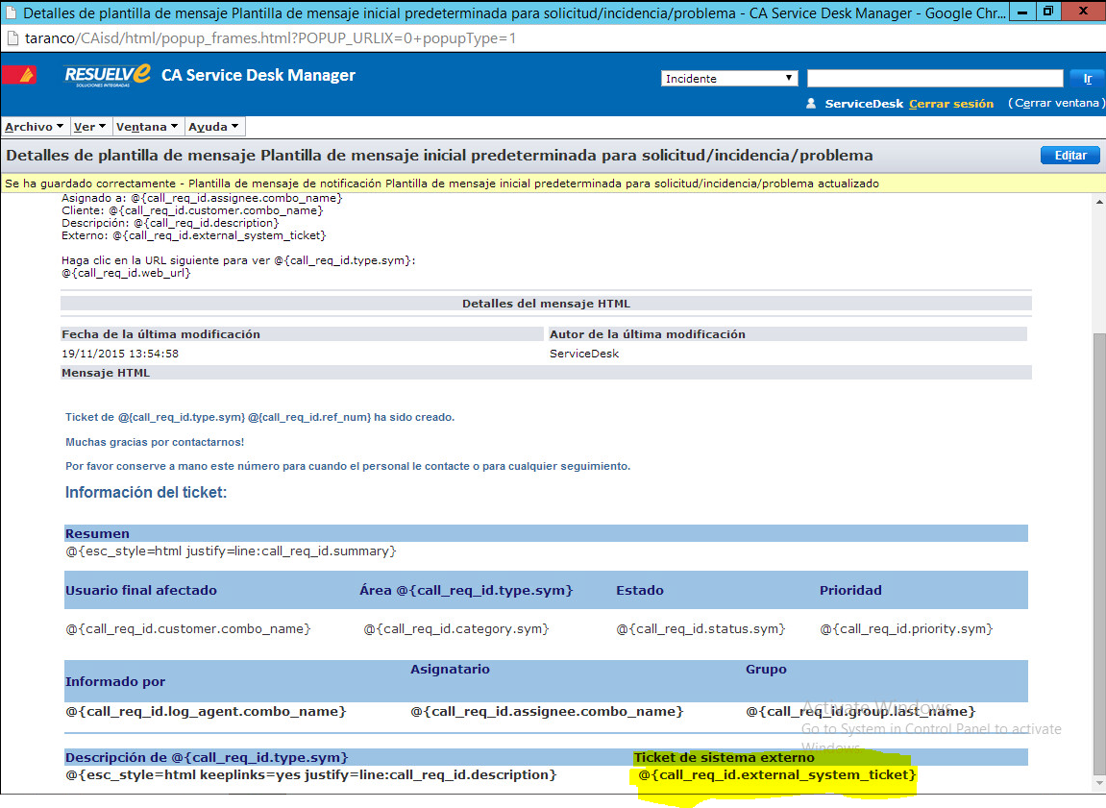Image resolution: width=1106 pixels, height=808 pixels.
Task: Expand the Archivo menu dropdown arrow
Action: pyautogui.click(x=60, y=126)
